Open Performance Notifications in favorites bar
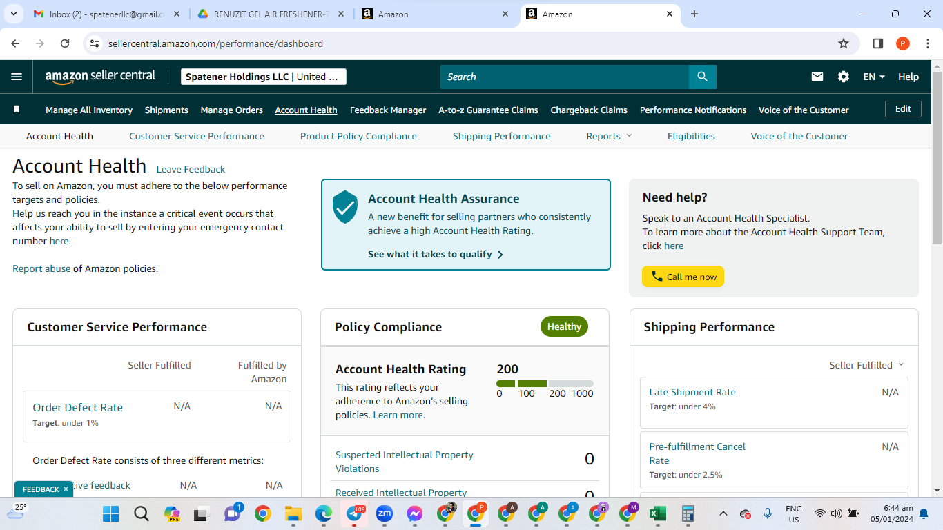Screen dimensions: 943x530 coord(693,110)
